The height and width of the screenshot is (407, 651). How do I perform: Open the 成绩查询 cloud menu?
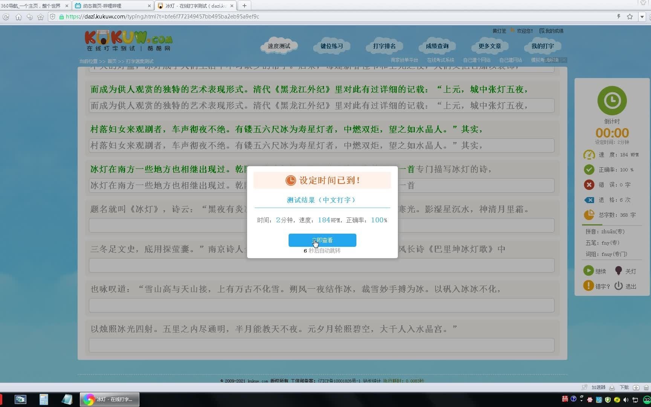tap(437, 46)
